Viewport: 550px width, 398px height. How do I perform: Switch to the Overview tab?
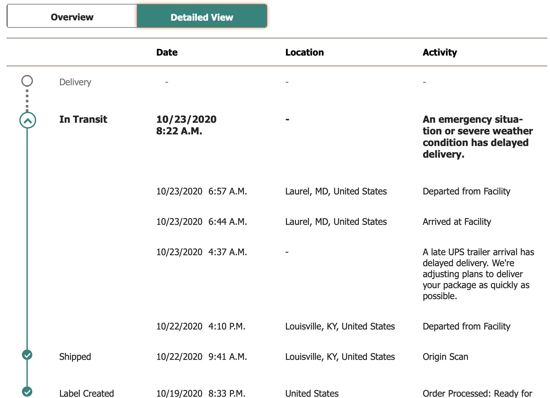(72, 17)
